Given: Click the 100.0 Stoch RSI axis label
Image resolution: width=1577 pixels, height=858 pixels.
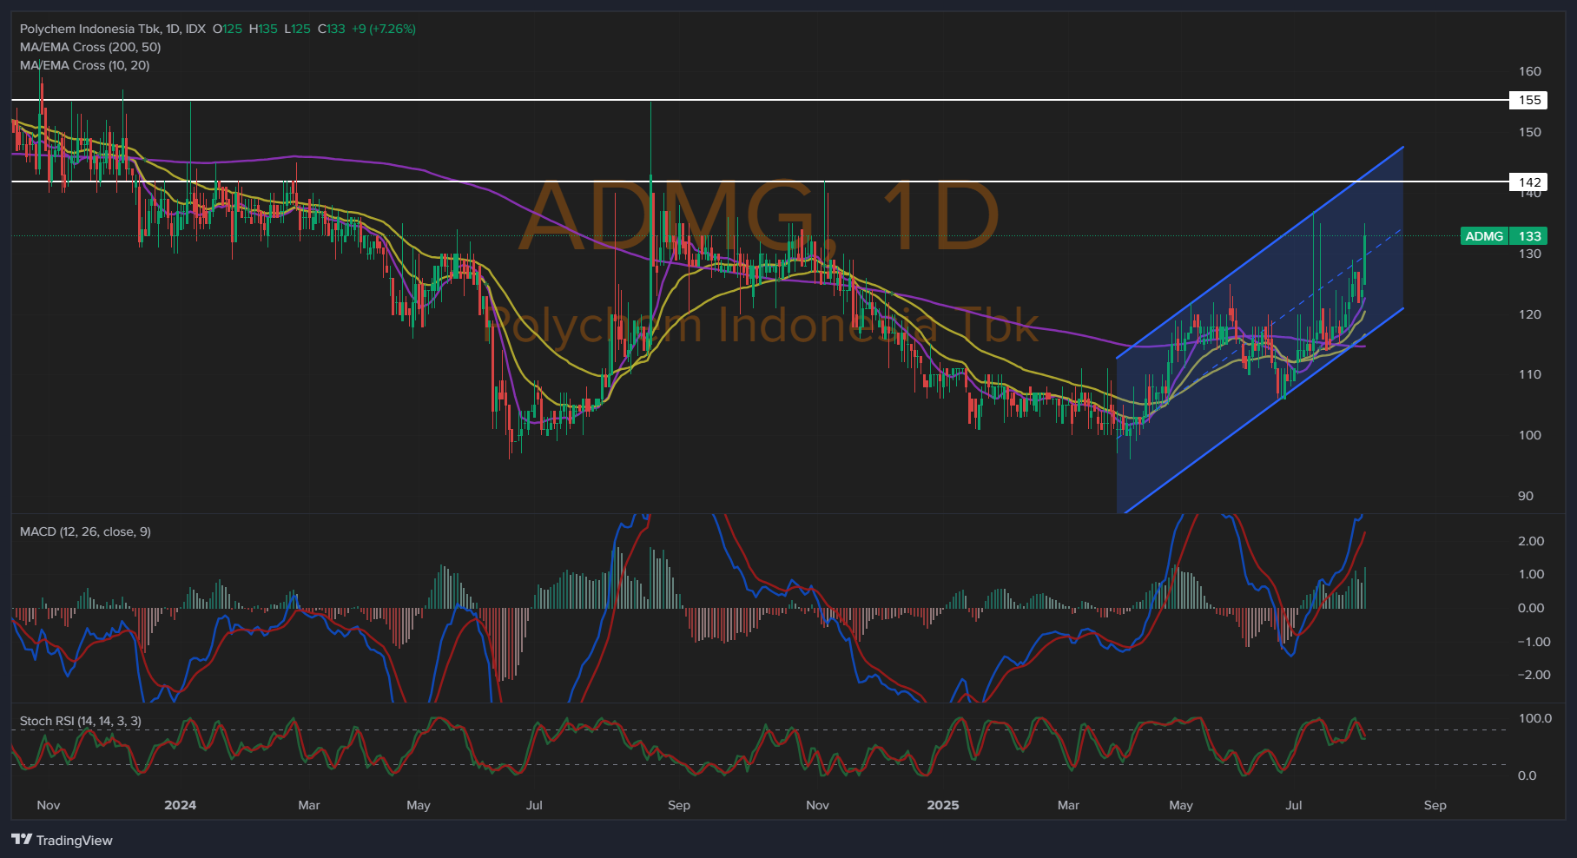Looking at the screenshot, I should click(1534, 718).
